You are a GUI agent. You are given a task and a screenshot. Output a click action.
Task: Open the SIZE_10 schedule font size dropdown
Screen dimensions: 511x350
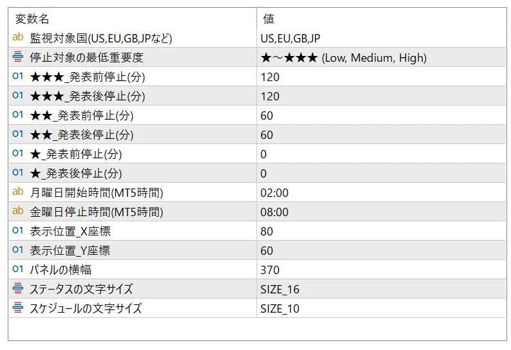pyautogui.click(x=380, y=309)
